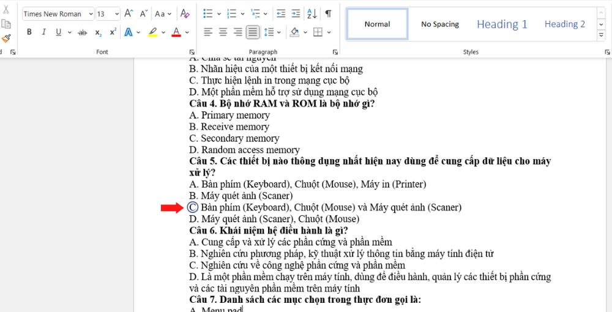Show paragraph marks with the pilcrow button
The image size is (612, 312).
pyautogui.click(x=328, y=13)
